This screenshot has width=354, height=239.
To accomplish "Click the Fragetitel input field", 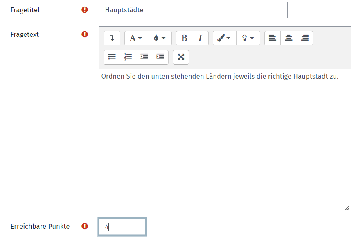I will point(193,10).
